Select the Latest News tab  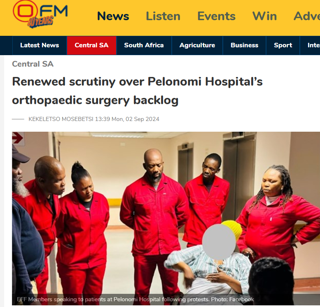40,45
